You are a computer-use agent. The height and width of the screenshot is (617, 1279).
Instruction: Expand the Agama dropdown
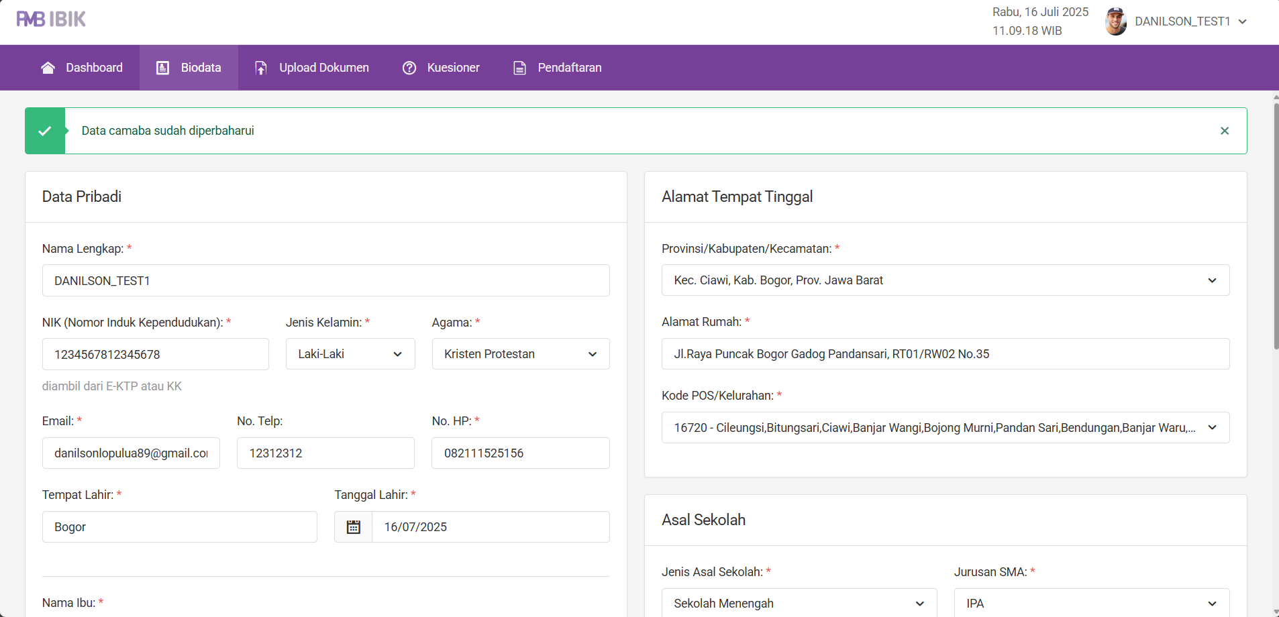pyautogui.click(x=520, y=354)
